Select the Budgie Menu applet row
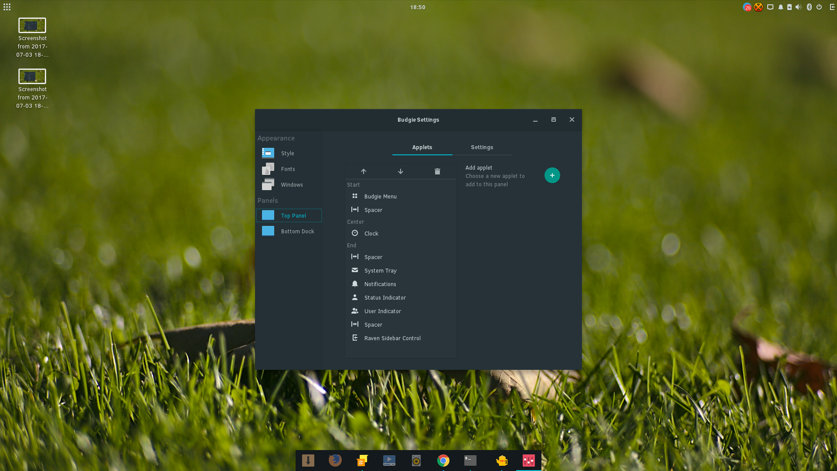This screenshot has width=837, height=471. coord(401,196)
